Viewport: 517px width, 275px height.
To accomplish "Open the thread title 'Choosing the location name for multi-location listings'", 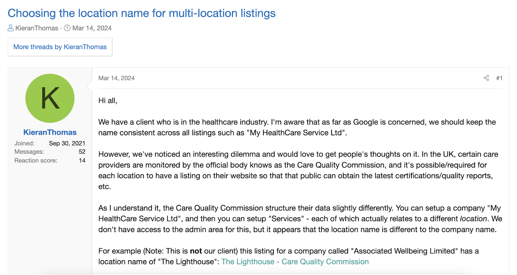I will [x=142, y=13].
